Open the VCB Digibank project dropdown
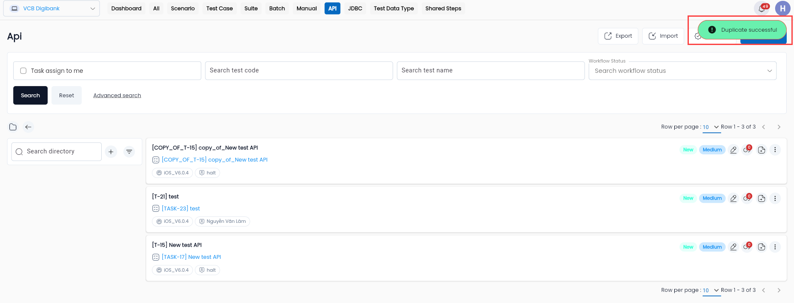794x303 pixels. pos(52,9)
